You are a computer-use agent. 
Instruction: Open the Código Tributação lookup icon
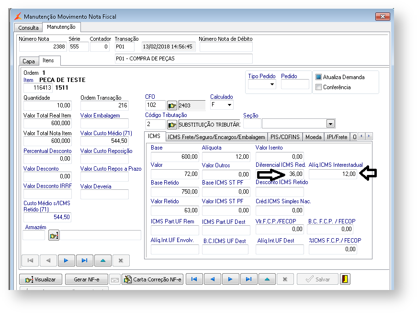(172, 125)
